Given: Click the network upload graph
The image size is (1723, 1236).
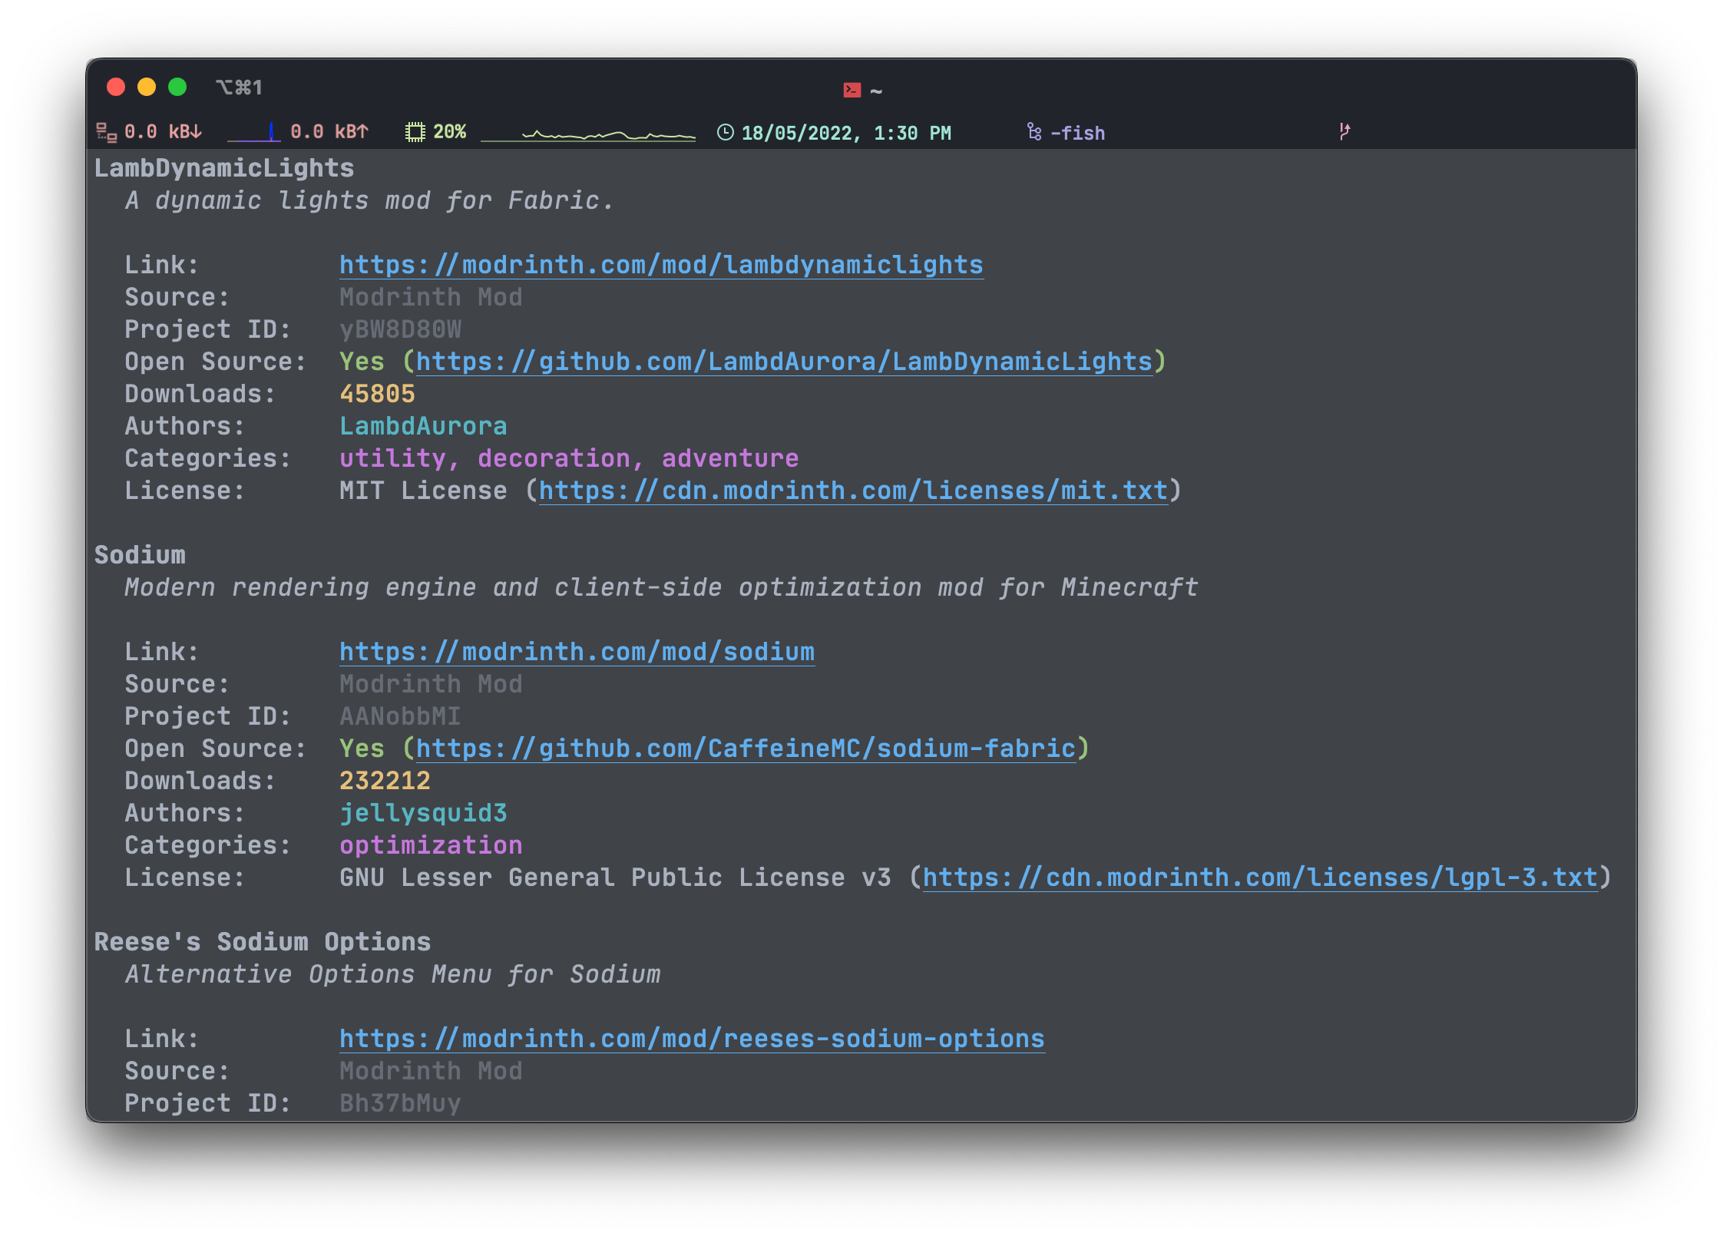Looking at the screenshot, I should [x=253, y=134].
